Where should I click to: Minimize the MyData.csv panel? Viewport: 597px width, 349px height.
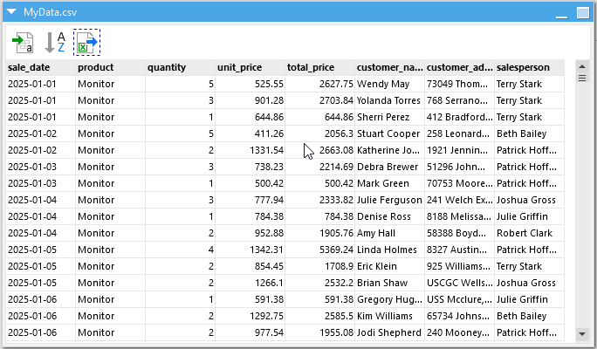click(562, 13)
